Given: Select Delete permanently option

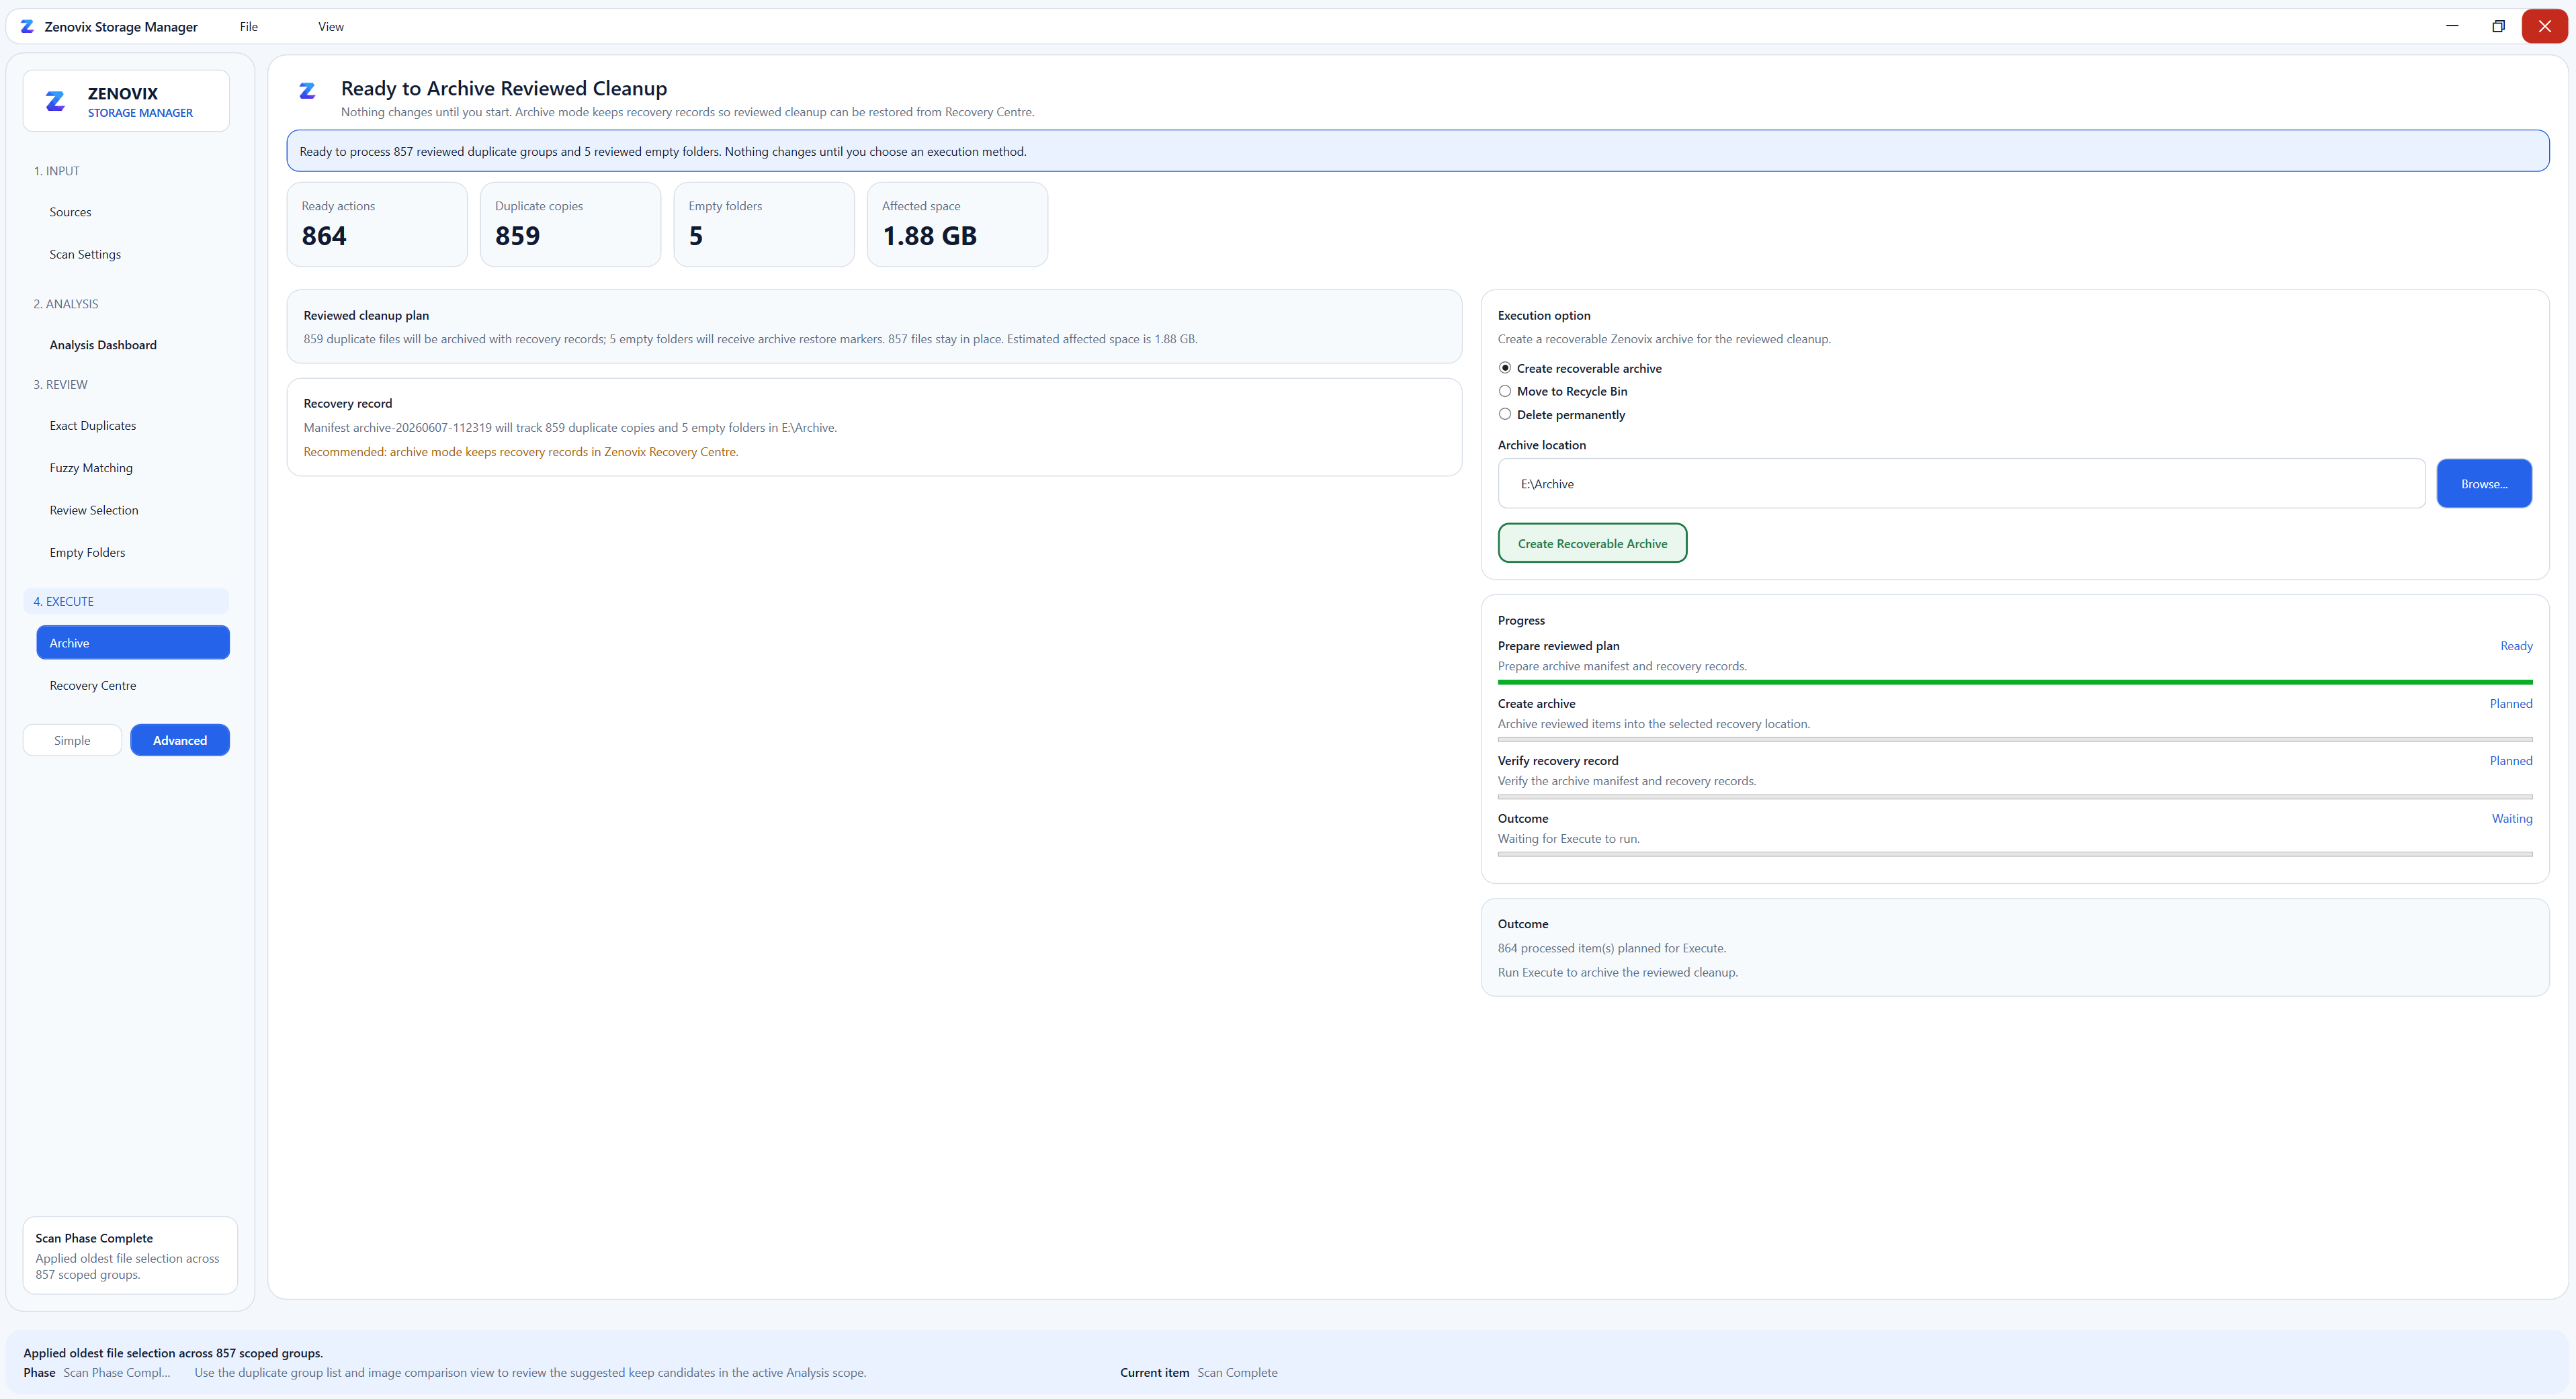Looking at the screenshot, I should 1562,414.
